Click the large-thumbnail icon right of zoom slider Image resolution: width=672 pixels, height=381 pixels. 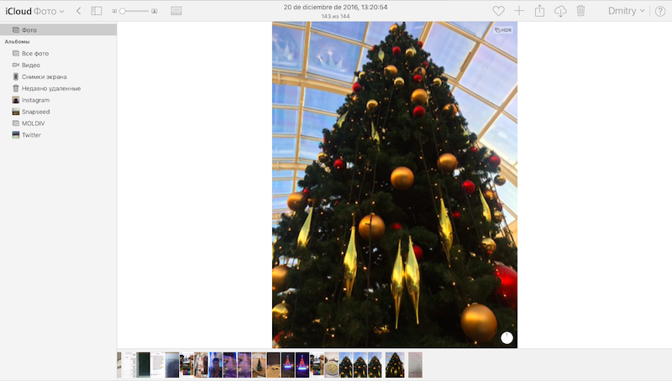click(x=155, y=11)
